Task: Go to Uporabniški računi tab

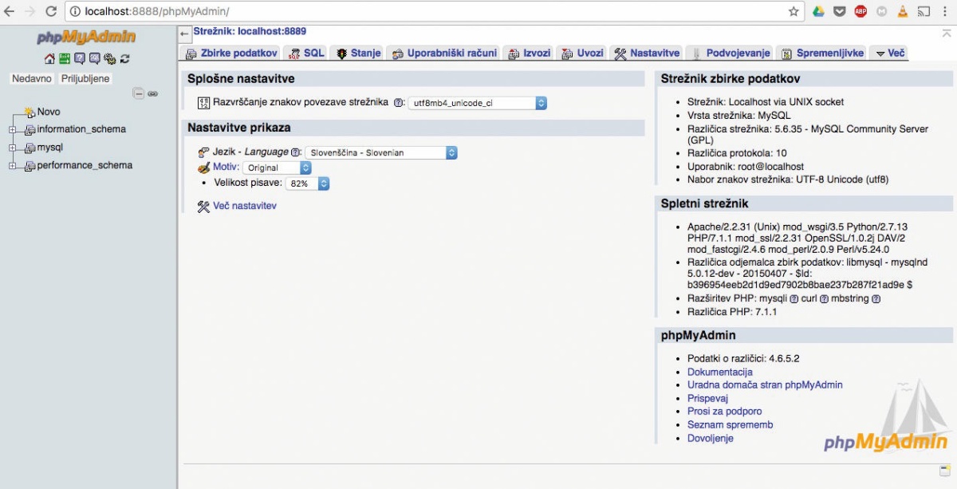Action: (444, 53)
